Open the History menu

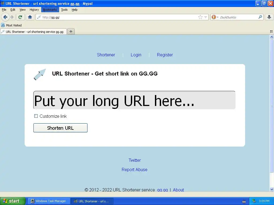[34, 10]
